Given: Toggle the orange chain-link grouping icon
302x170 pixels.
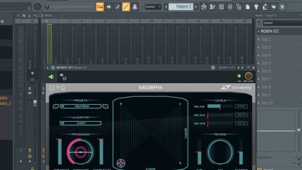Looking at the screenshot, I should pyautogui.click(x=126, y=7).
